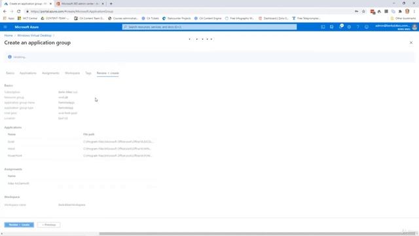Image resolution: width=419 pixels, height=236 pixels.
Task: Open the Free Teleprompter bookmark
Action: point(306,18)
